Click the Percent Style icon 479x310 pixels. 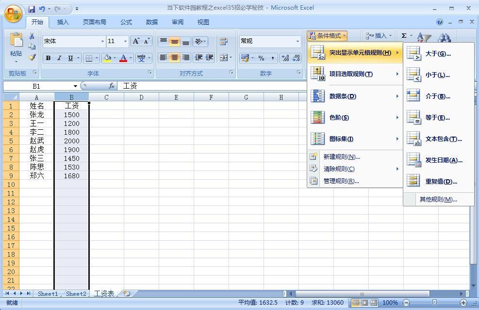[x=261, y=58]
